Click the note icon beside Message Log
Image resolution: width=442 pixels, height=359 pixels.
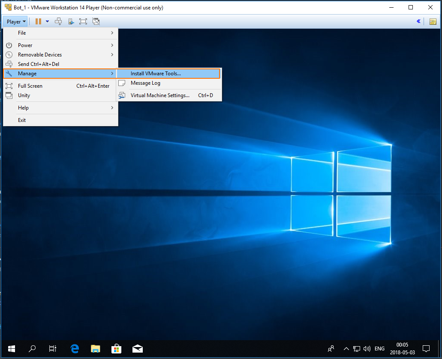[122, 83]
